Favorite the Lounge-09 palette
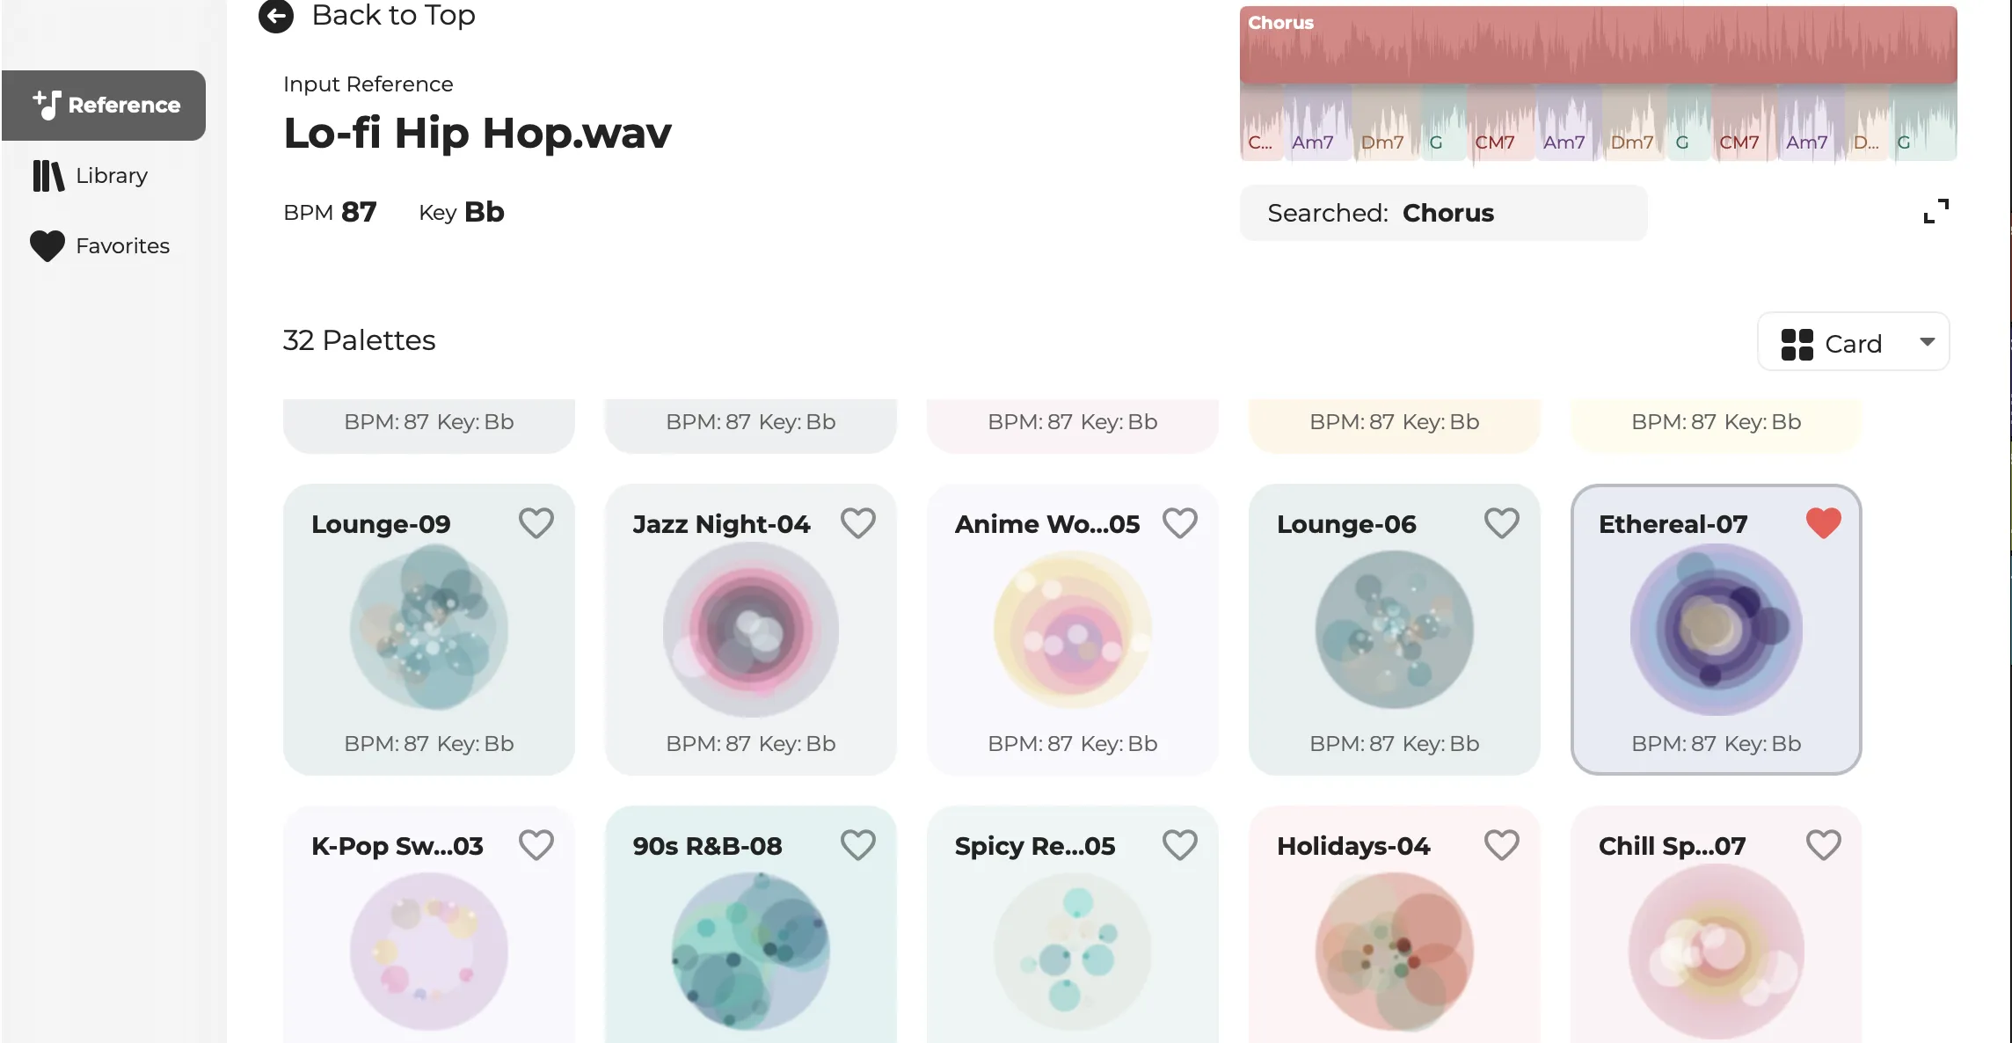 pos(536,523)
